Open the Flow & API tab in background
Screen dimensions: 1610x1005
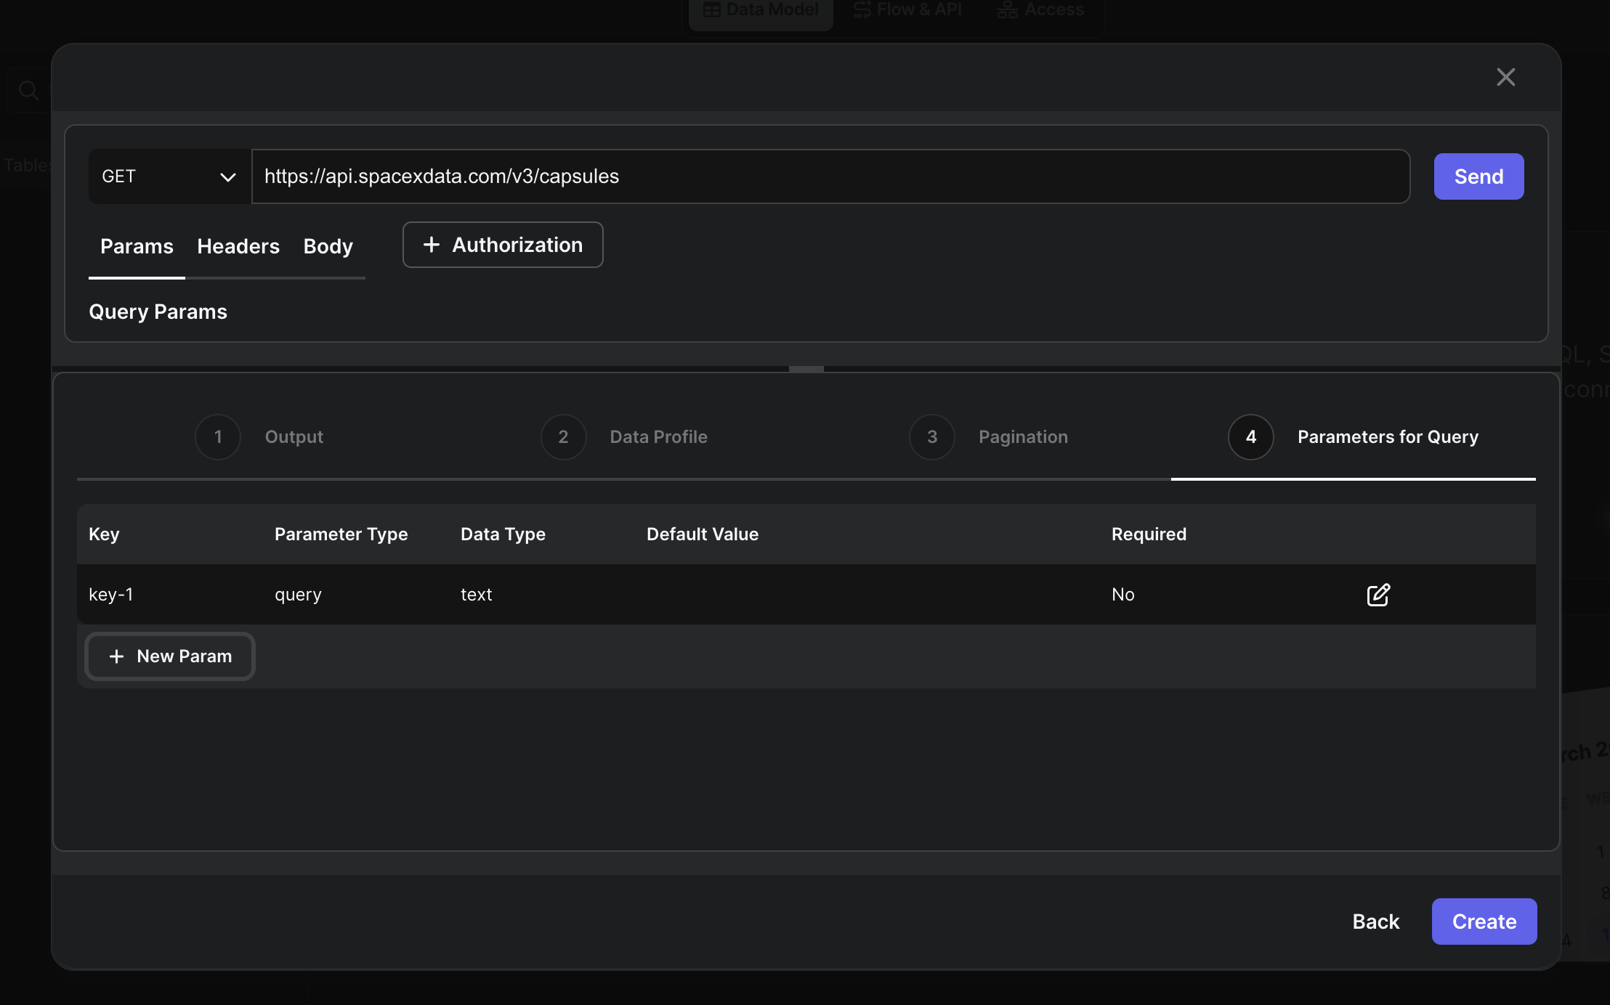click(908, 10)
